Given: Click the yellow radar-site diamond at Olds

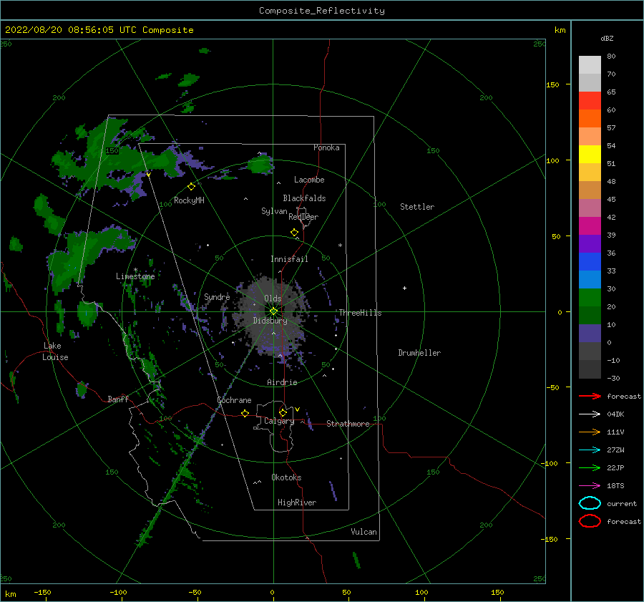Looking at the screenshot, I should click(273, 311).
